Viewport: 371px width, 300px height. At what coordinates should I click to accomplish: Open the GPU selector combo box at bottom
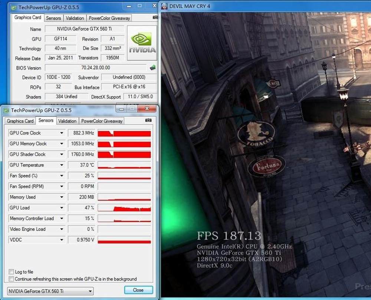(50, 291)
